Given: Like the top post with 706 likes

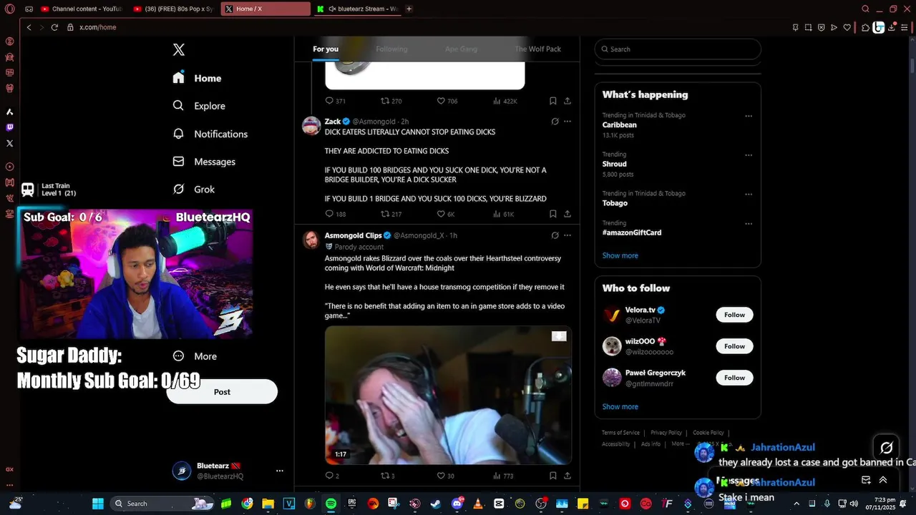Looking at the screenshot, I should coord(447,101).
